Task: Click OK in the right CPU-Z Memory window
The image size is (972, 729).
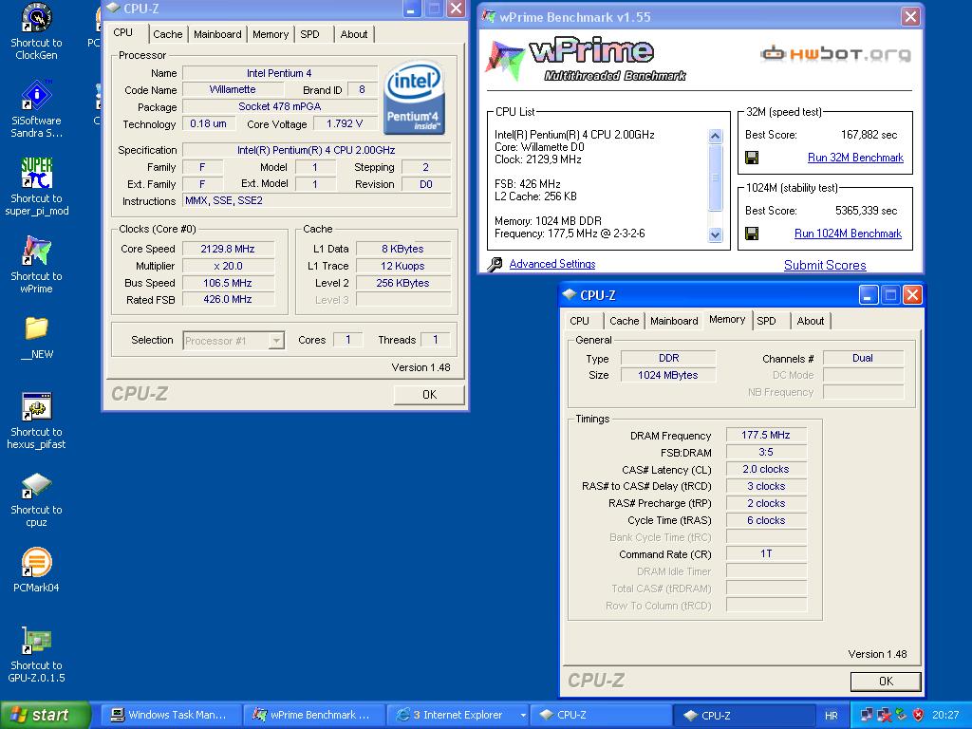Action: (x=886, y=682)
